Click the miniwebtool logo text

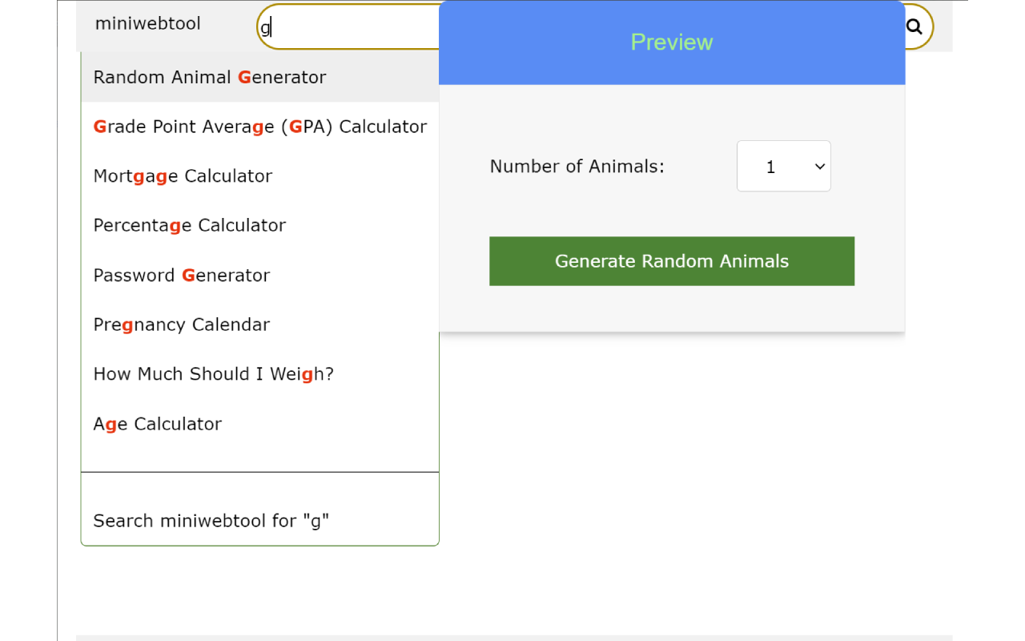pyautogui.click(x=148, y=23)
